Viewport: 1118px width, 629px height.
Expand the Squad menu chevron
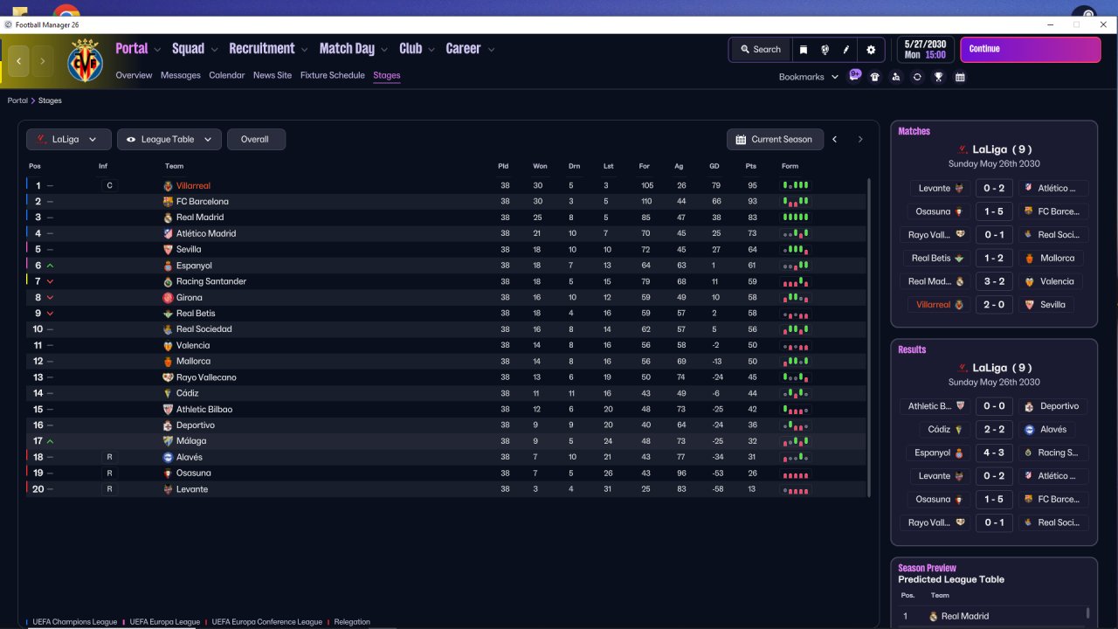pos(213,50)
